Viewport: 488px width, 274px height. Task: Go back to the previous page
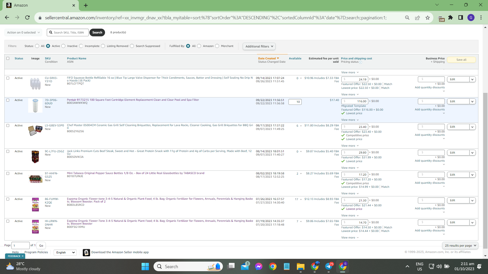point(7,18)
